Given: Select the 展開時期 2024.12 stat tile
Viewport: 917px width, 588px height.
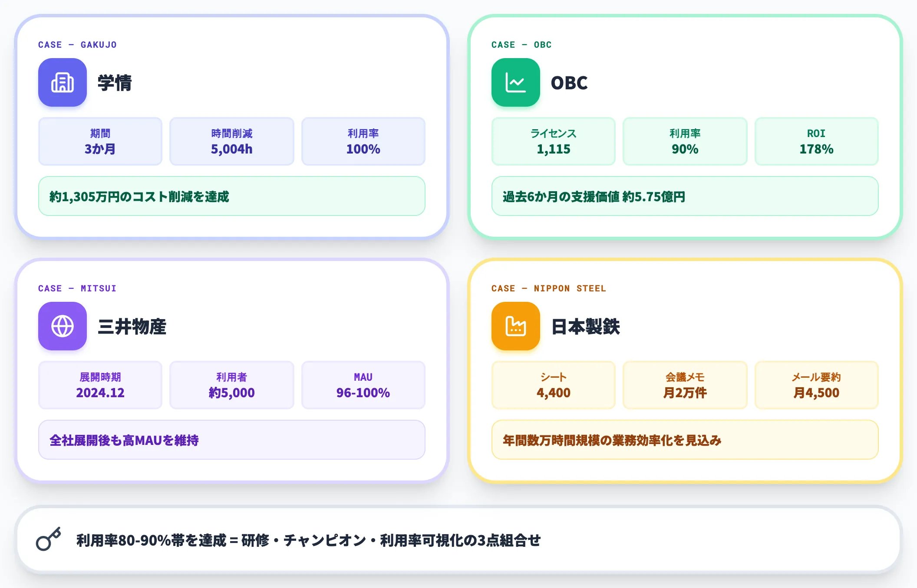Looking at the screenshot, I should pyautogui.click(x=100, y=385).
